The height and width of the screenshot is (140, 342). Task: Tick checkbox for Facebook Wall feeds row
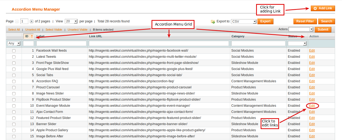point(14,51)
